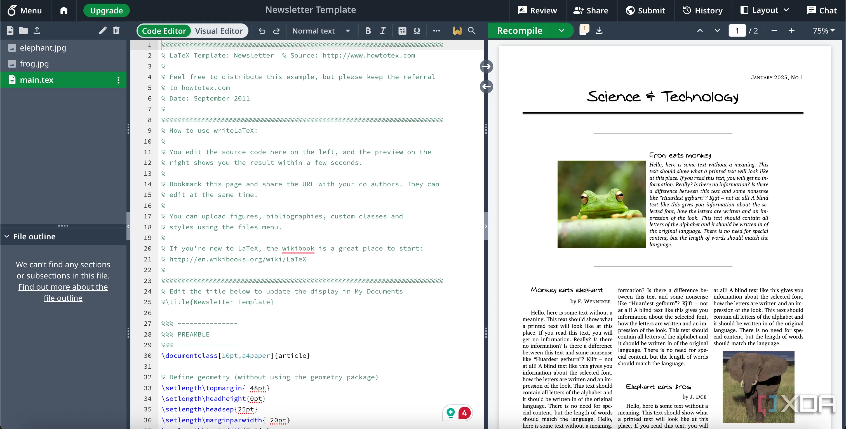
Task: Open the Overleaf Menu
Action: coord(25,11)
